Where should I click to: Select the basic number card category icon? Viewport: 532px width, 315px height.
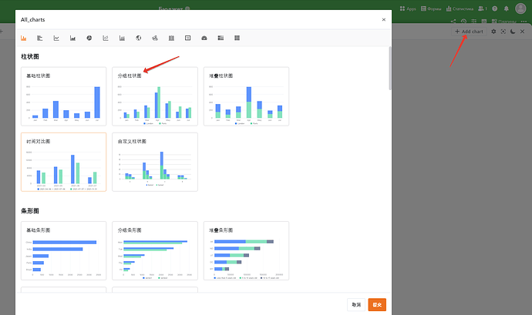[x=187, y=38]
